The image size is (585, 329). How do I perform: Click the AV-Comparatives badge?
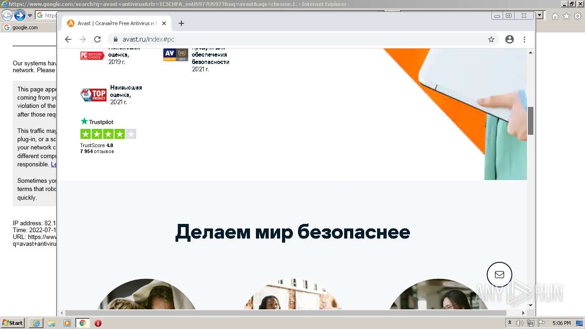click(175, 55)
